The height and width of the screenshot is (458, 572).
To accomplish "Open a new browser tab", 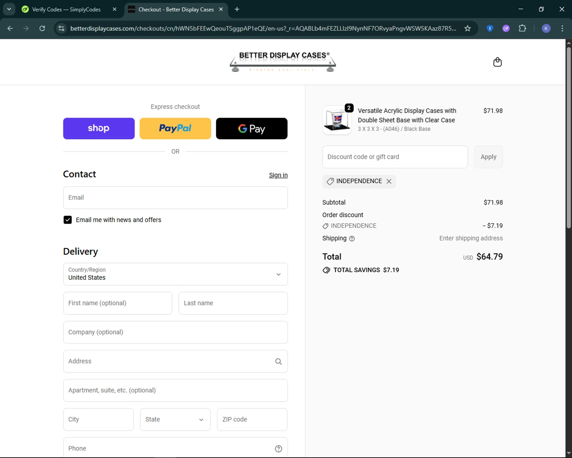I will click(x=237, y=9).
